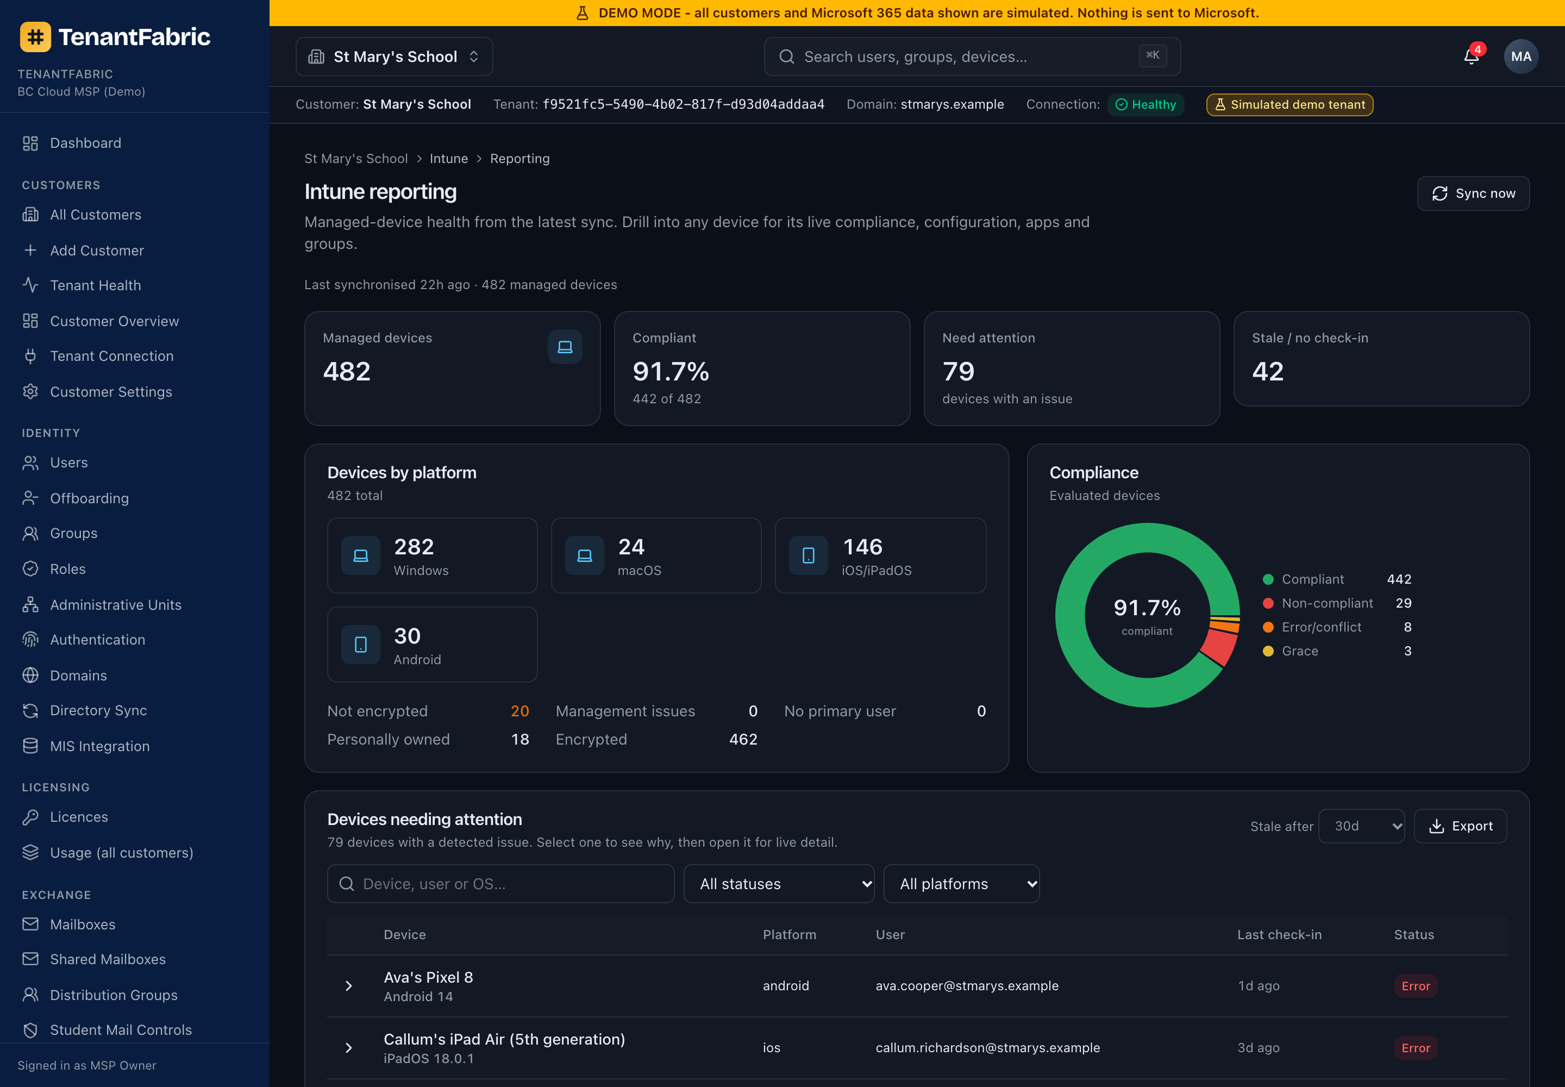The width and height of the screenshot is (1565, 1087).
Task: Click the Customer Settings gear icon
Action: coord(30,392)
